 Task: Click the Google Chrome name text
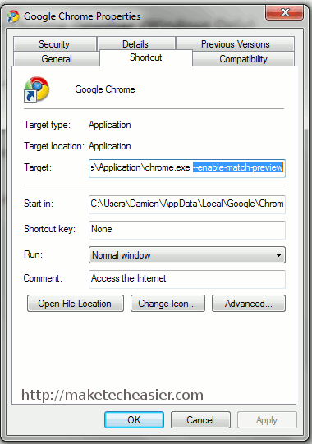coord(105,89)
